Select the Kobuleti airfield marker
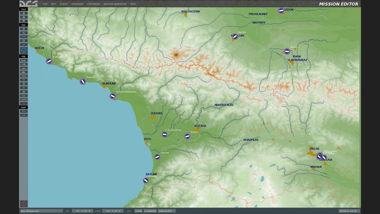This screenshot has height=214, width=380. tap(157, 157)
